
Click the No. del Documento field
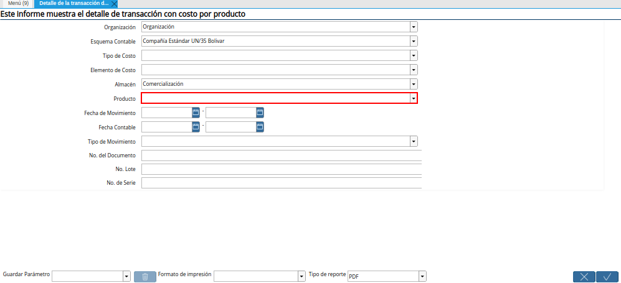coord(281,155)
